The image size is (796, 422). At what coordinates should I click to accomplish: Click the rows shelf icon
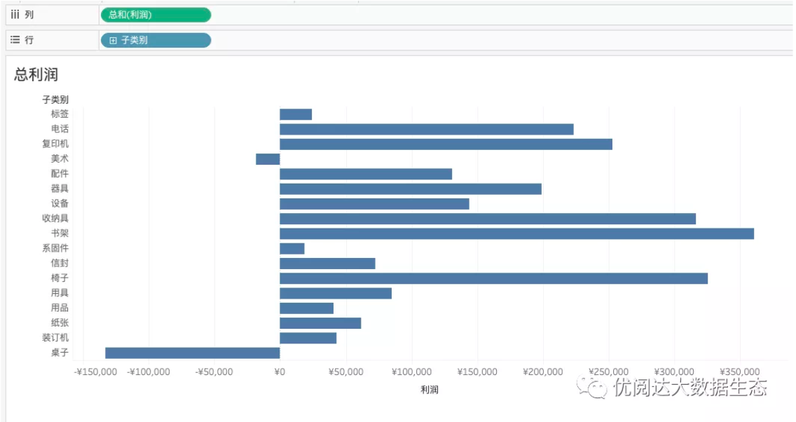(x=15, y=40)
